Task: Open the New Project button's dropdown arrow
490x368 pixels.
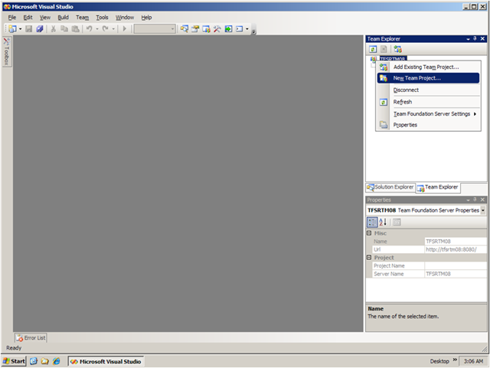Action: tap(21, 29)
